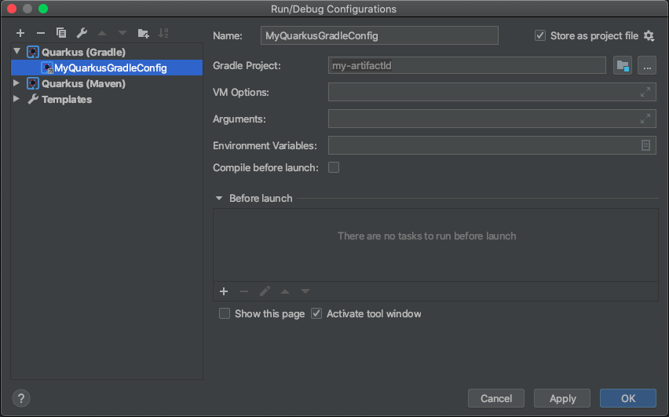Remove the selected configuration with the minus icon

pos(41,33)
